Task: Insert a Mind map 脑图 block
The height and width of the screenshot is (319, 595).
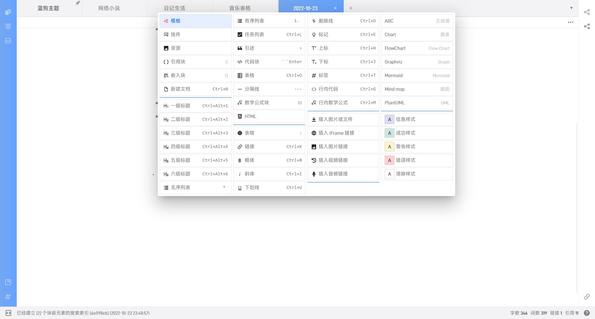Action: (x=417, y=89)
